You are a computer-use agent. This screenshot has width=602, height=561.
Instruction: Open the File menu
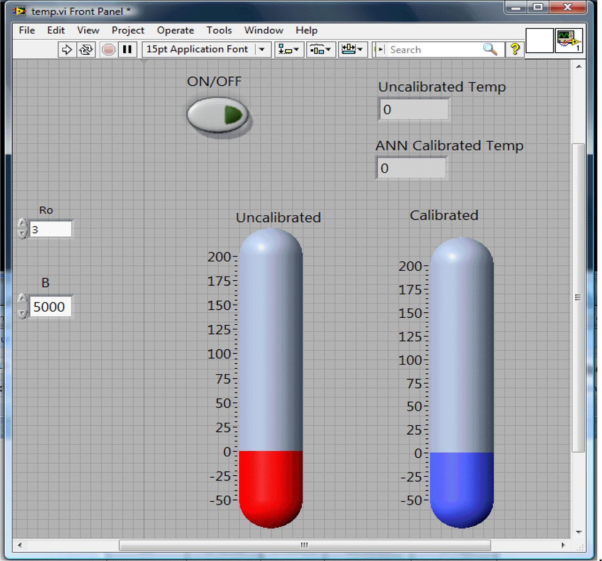(27, 31)
